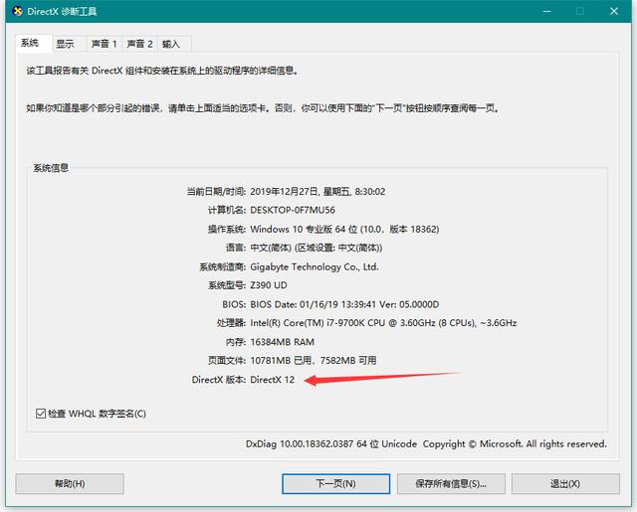Image resolution: width=637 pixels, height=512 pixels.
Task: Click the 页面文件 label
Action: [227, 360]
